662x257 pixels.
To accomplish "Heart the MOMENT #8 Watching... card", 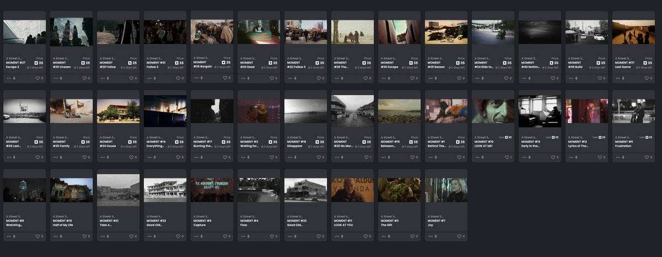I will pos(38,237).
